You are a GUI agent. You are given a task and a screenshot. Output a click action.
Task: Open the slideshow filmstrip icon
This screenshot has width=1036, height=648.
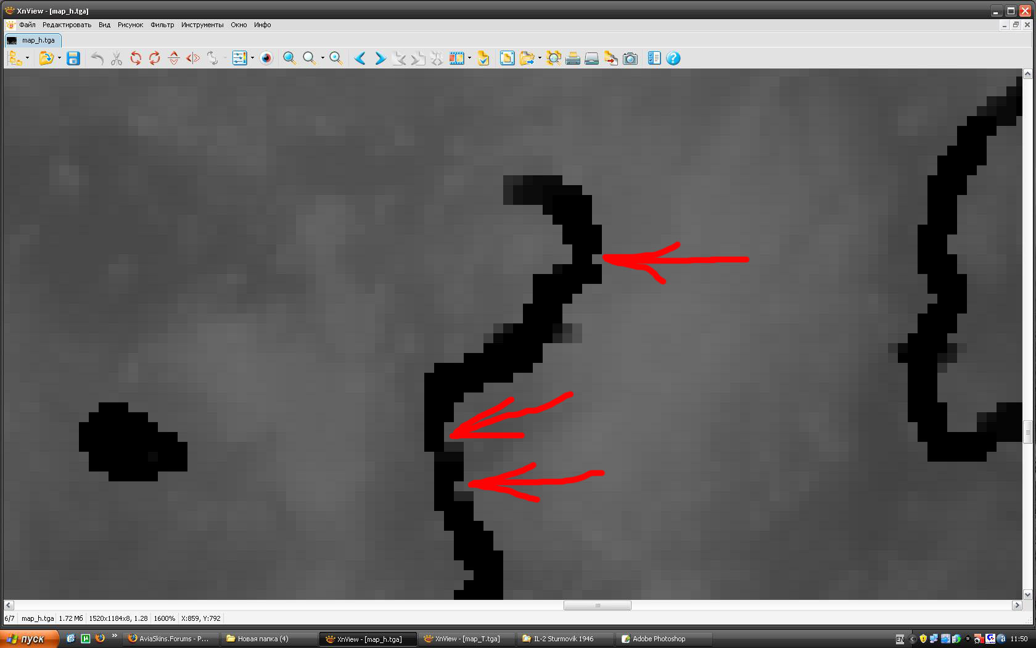(x=456, y=58)
